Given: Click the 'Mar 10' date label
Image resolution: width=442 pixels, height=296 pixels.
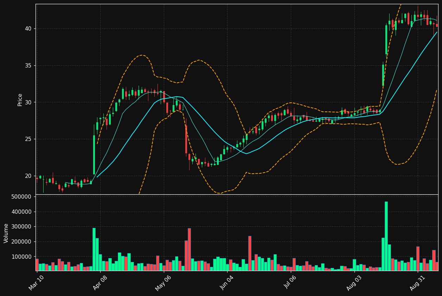Looking at the screenshot, I should tap(37, 283).
